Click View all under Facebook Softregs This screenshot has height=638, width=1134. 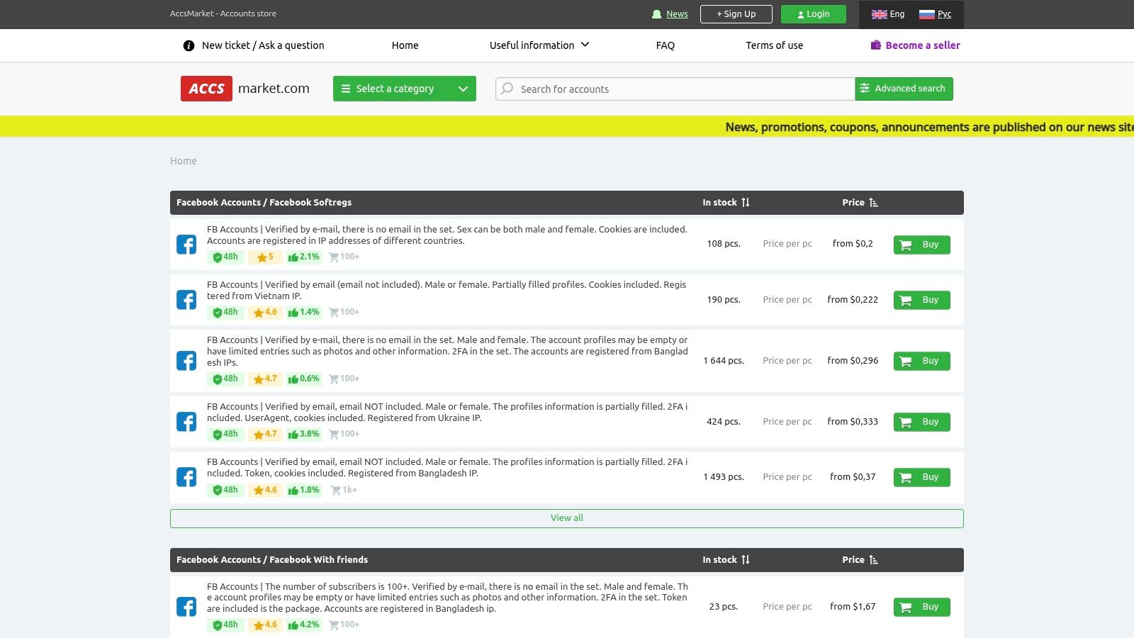[567, 518]
